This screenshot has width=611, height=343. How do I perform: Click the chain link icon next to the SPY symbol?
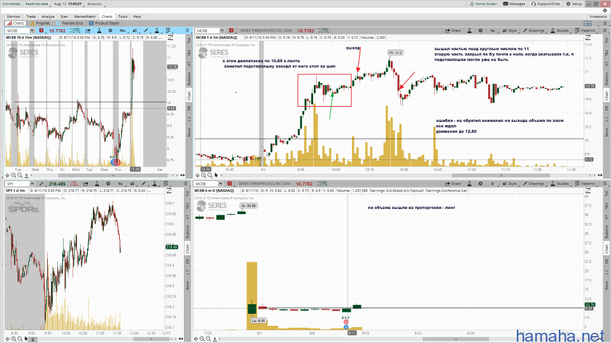click(41, 184)
